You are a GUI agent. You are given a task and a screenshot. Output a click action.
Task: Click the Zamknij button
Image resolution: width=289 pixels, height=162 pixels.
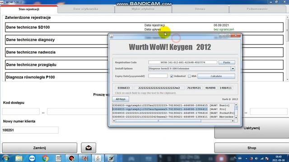pyautogui.click(x=40, y=148)
